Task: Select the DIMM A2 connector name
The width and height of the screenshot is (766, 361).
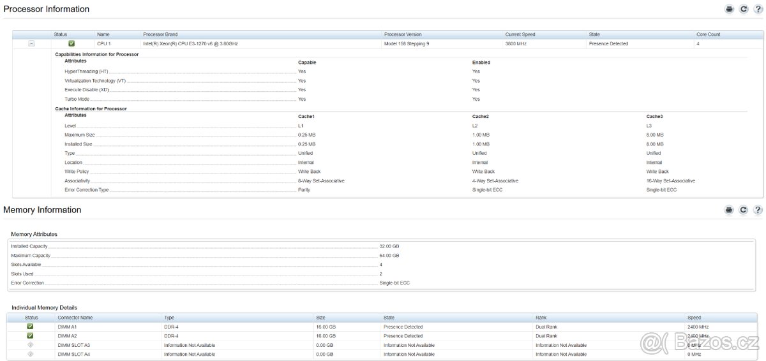Action: (67, 335)
